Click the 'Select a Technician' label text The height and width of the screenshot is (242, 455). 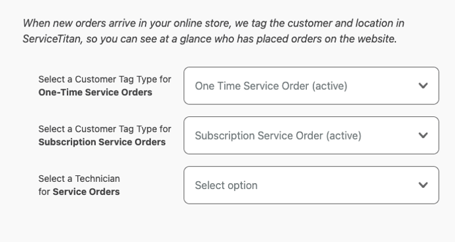79,179
